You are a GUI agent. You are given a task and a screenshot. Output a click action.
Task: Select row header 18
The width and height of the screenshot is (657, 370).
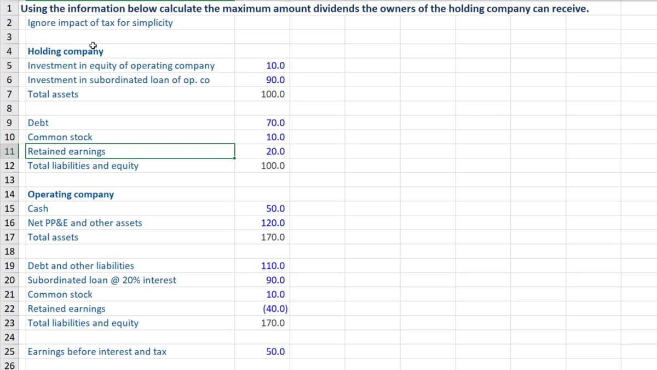point(9,252)
